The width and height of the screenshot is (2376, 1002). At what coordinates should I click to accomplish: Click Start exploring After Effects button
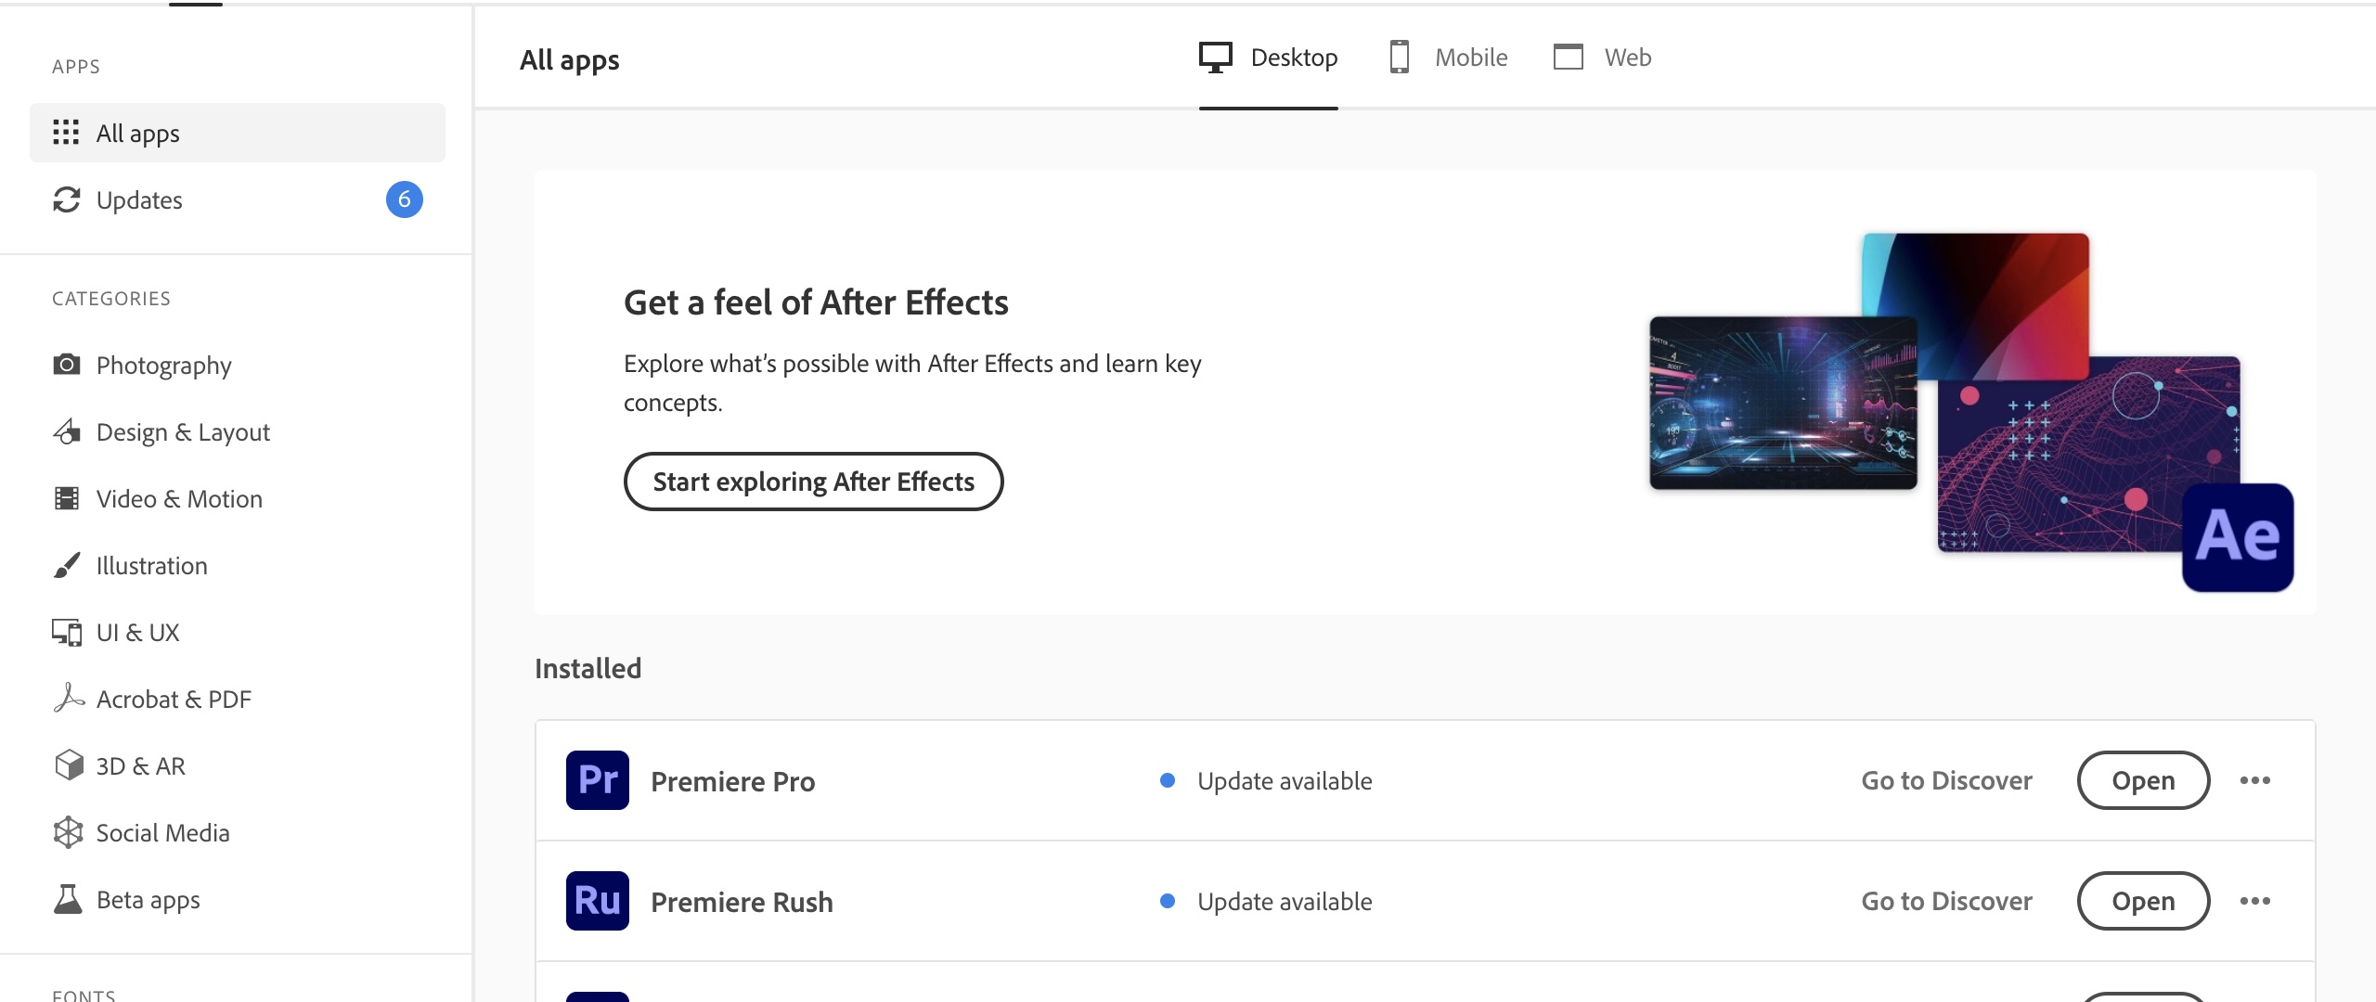[812, 482]
